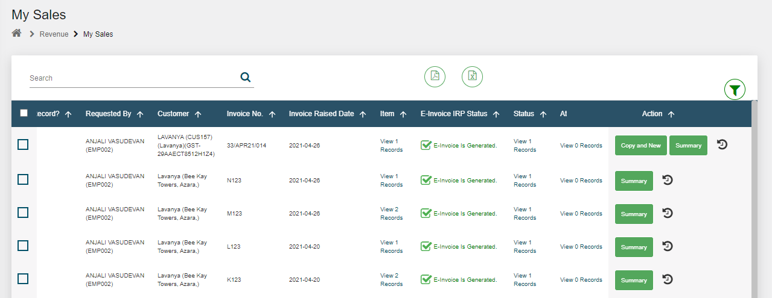This screenshot has height=298, width=772.
Task: Click E-Invoice generated check icon for L123
Action: click(x=426, y=246)
